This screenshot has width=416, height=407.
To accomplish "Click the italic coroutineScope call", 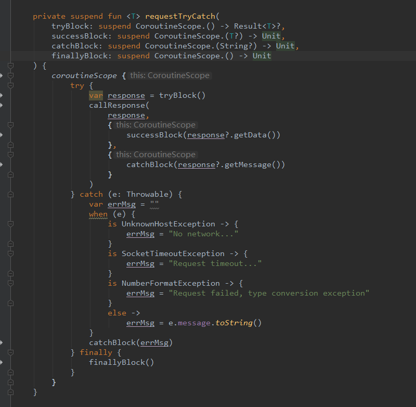I will coord(84,75).
